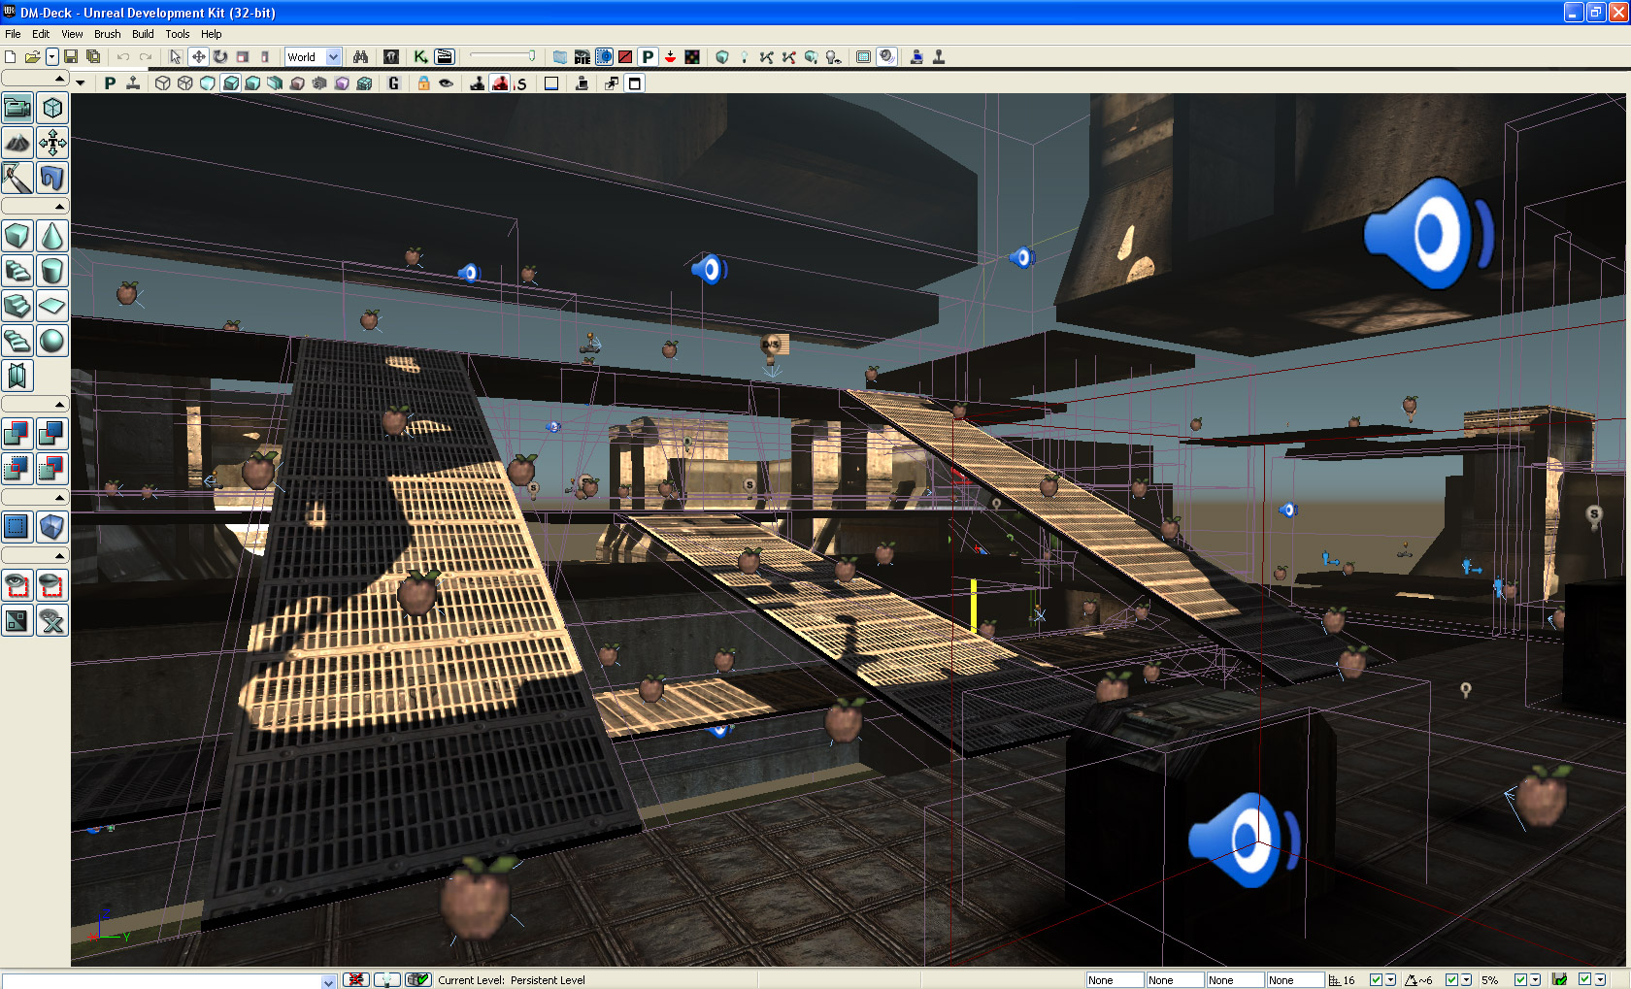Toggle drag grid snapping checkbox
This screenshot has width=1631, height=989.
pos(1376,980)
